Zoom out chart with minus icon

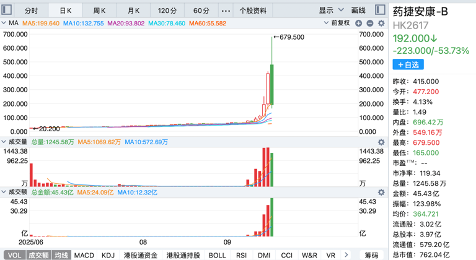(370, 24)
